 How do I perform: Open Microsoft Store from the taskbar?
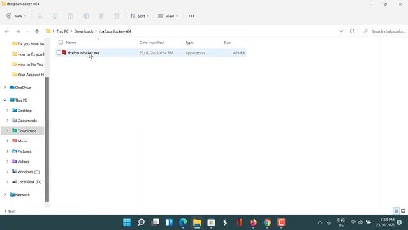pyautogui.click(x=211, y=222)
